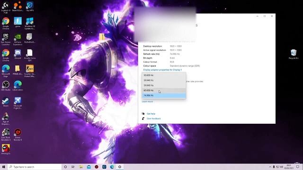Open the Recycle Bin on the desktop
This screenshot has width=303, height=170.
click(x=294, y=54)
